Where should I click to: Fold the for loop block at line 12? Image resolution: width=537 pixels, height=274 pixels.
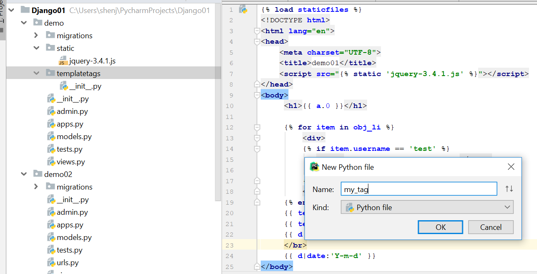(x=257, y=127)
